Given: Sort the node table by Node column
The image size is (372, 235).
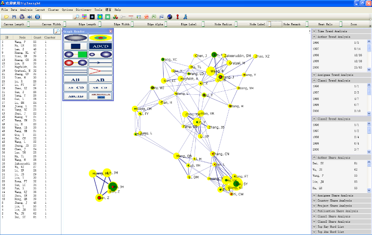Looking at the screenshot, I should pos(22,37).
